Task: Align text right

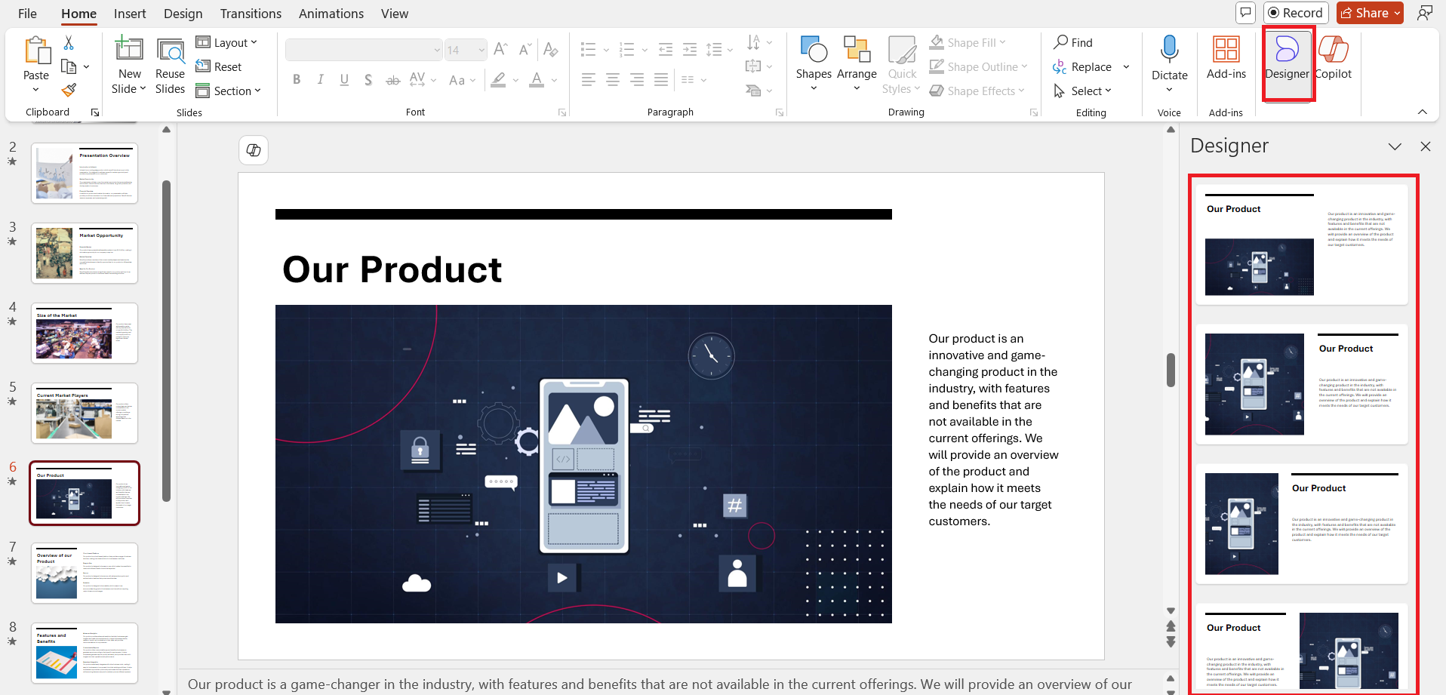Action: [x=637, y=79]
